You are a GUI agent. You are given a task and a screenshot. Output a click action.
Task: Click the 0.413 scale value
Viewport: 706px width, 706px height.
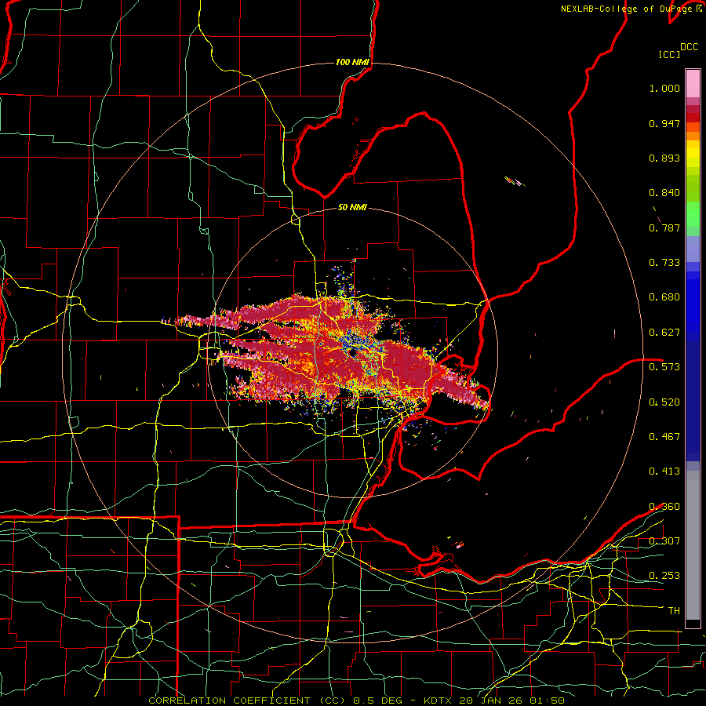tap(664, 471)
